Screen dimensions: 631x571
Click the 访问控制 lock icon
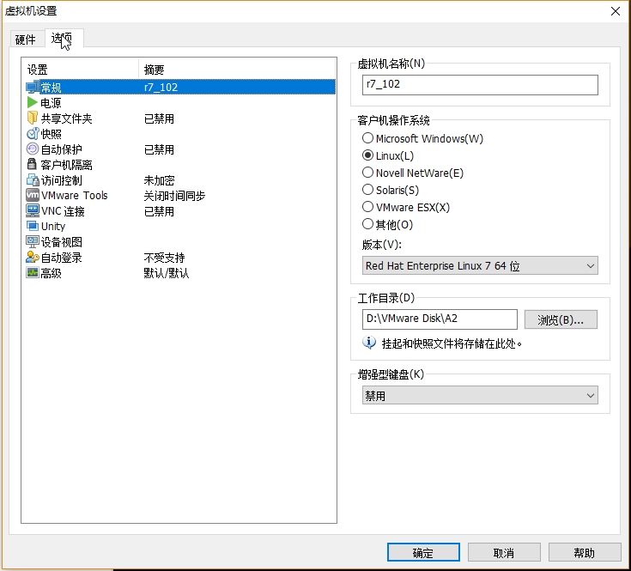[33, 179]
